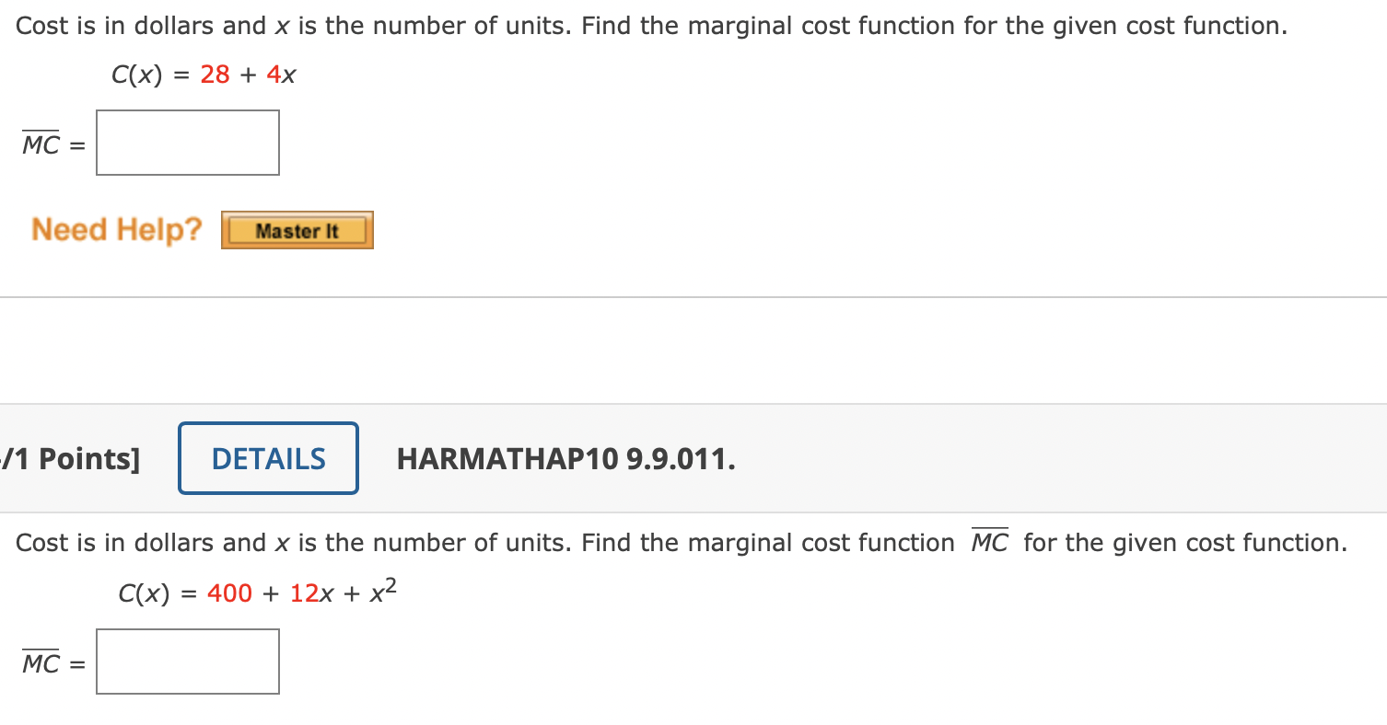Click the MC label beside the first answer box
Image resolution: width=1387 pixels, height=725 pixels.
click(x=42, y=144)
